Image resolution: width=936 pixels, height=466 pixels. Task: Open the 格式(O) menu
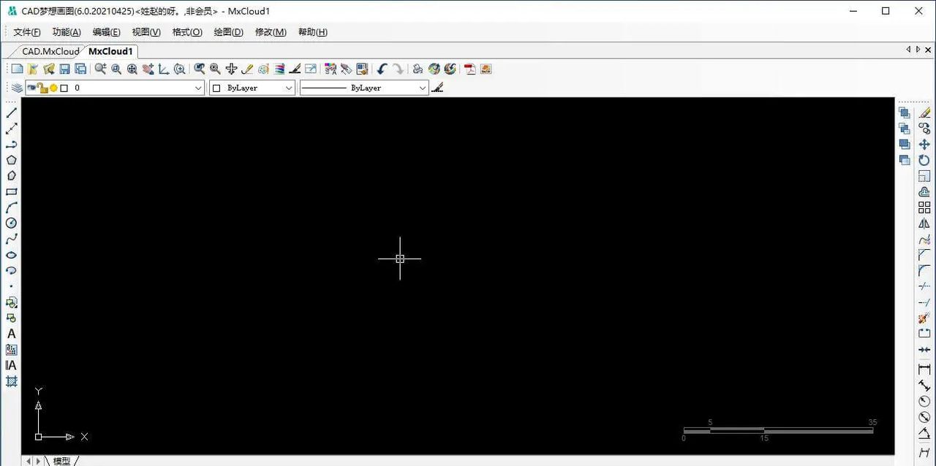187,32
